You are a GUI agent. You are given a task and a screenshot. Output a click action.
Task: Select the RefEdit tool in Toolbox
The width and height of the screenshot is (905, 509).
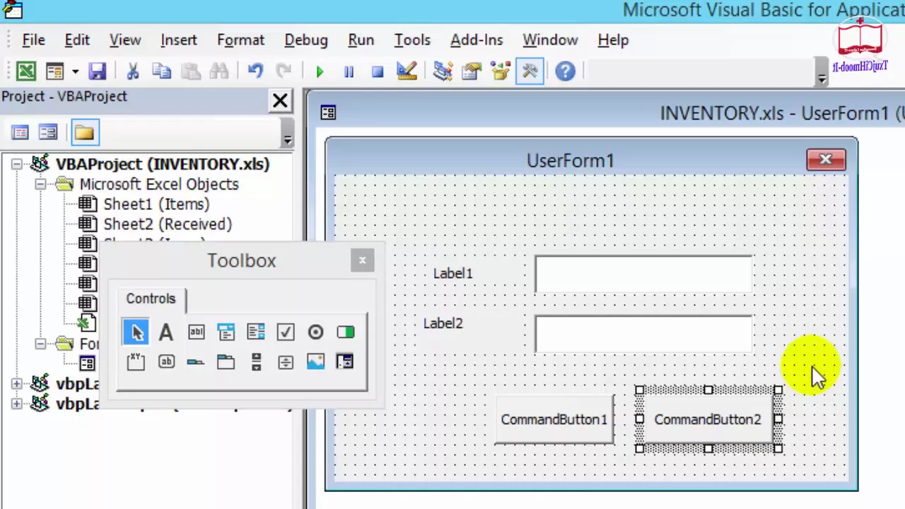coord(345,362)
